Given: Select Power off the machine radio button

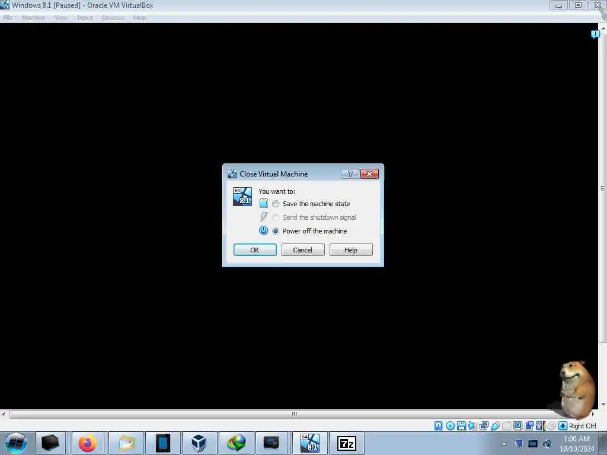Looking at the screenshot, I should [x=275, y=231].
